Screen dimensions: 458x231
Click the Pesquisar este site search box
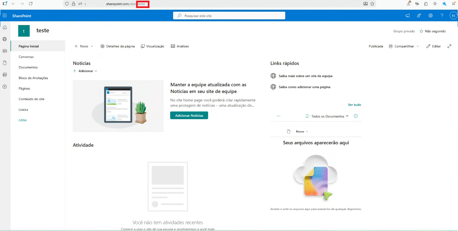click(229, 16)
